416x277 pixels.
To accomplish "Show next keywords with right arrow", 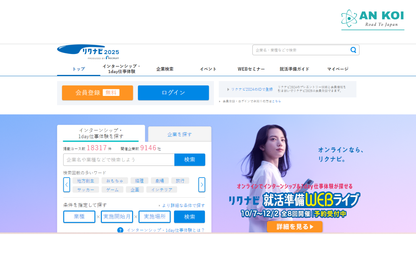I will (x=202, y=185).
